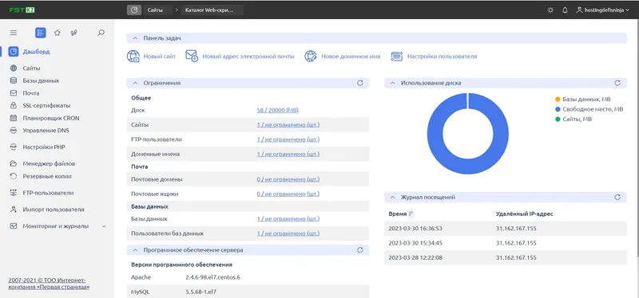Open the Почтовые домены limit link
The image size is (639, 298).
click(288, 179)
